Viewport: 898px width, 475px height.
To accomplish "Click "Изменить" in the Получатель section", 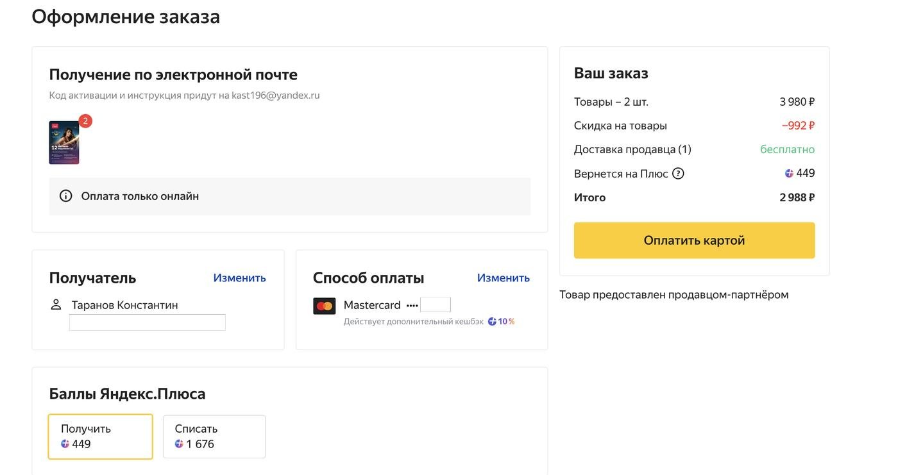I will coord(240,276).
